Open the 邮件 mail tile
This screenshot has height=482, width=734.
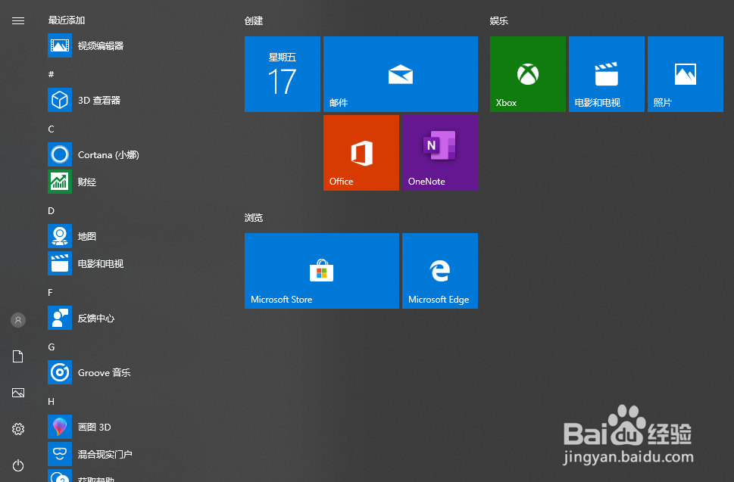pos(400,74)
